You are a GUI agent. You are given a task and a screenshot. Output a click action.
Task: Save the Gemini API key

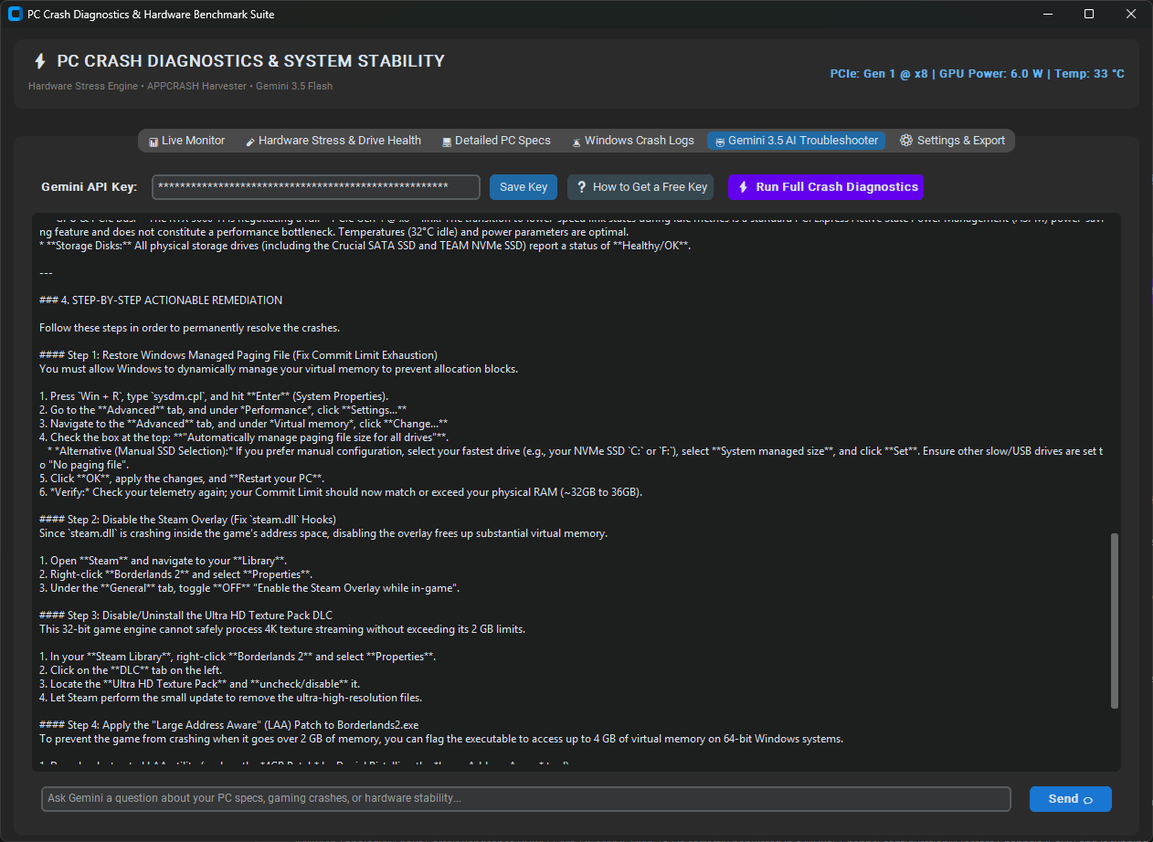[x=524, y=187]
